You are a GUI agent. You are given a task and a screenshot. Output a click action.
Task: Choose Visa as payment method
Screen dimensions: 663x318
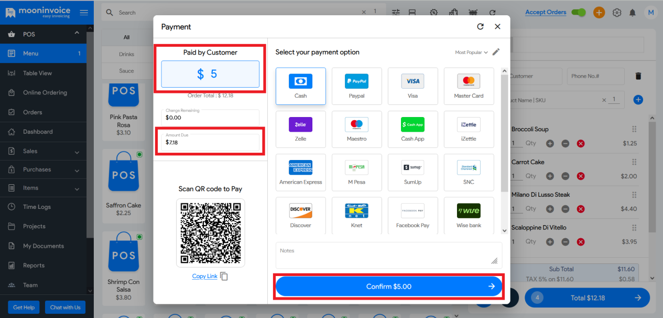(412, 86)
